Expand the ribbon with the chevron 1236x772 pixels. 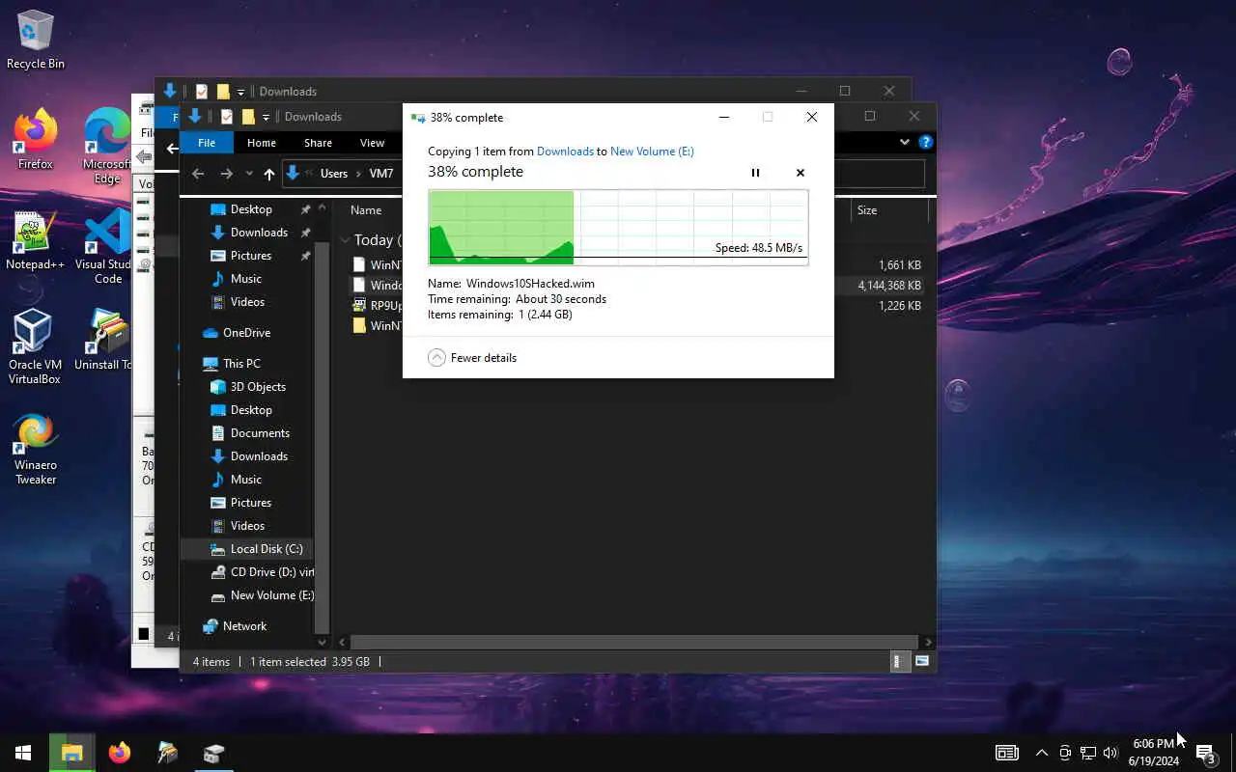click(x=905, y=142)
